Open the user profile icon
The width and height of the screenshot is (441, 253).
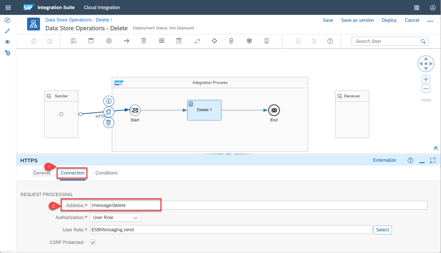point(433,8)
